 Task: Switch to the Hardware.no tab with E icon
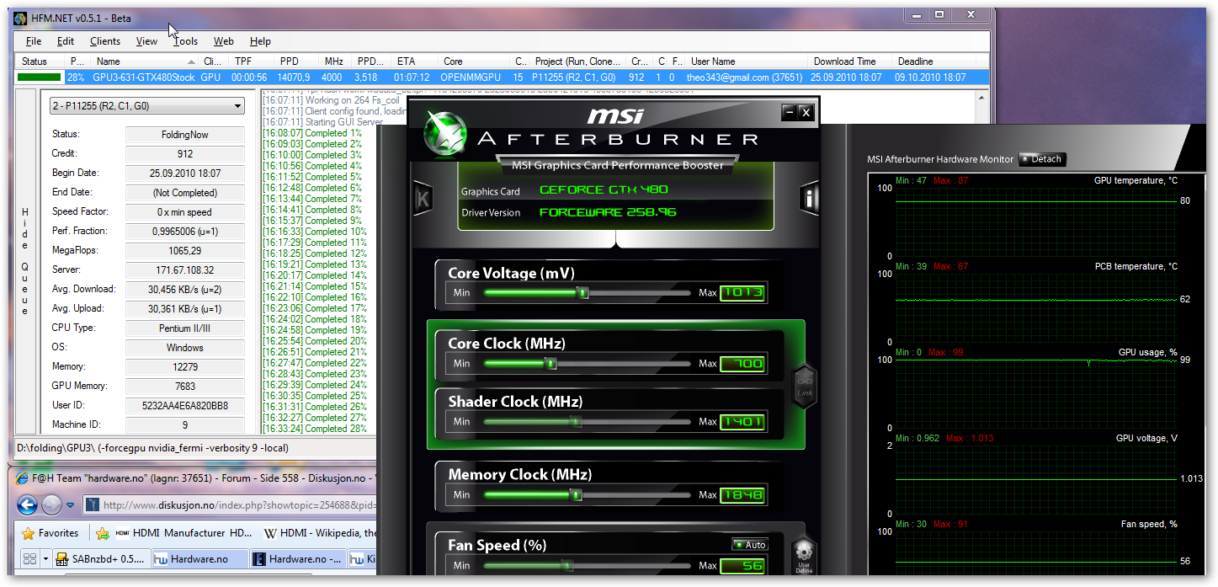click(298, 559)
